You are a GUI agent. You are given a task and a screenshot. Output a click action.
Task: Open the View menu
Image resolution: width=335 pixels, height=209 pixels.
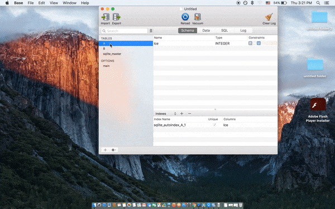coord(54,3)
